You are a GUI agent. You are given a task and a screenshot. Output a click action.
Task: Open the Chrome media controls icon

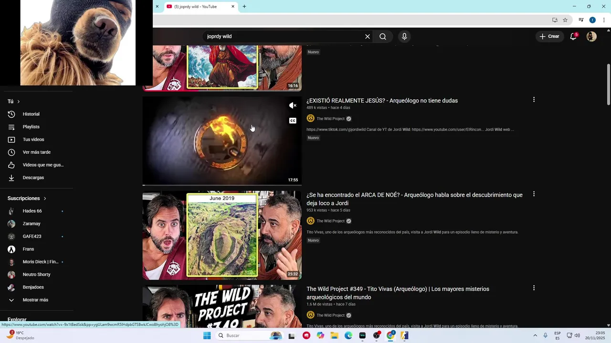[581, 20]
